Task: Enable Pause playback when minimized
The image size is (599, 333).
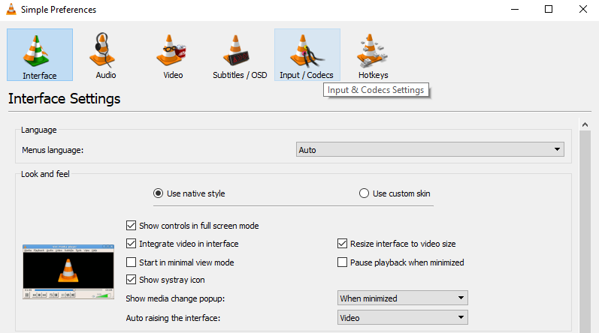Action: 342,262
